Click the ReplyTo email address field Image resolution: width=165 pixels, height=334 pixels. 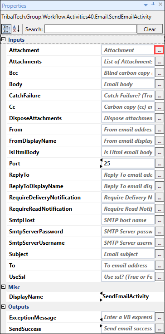(x=128, y=175)
